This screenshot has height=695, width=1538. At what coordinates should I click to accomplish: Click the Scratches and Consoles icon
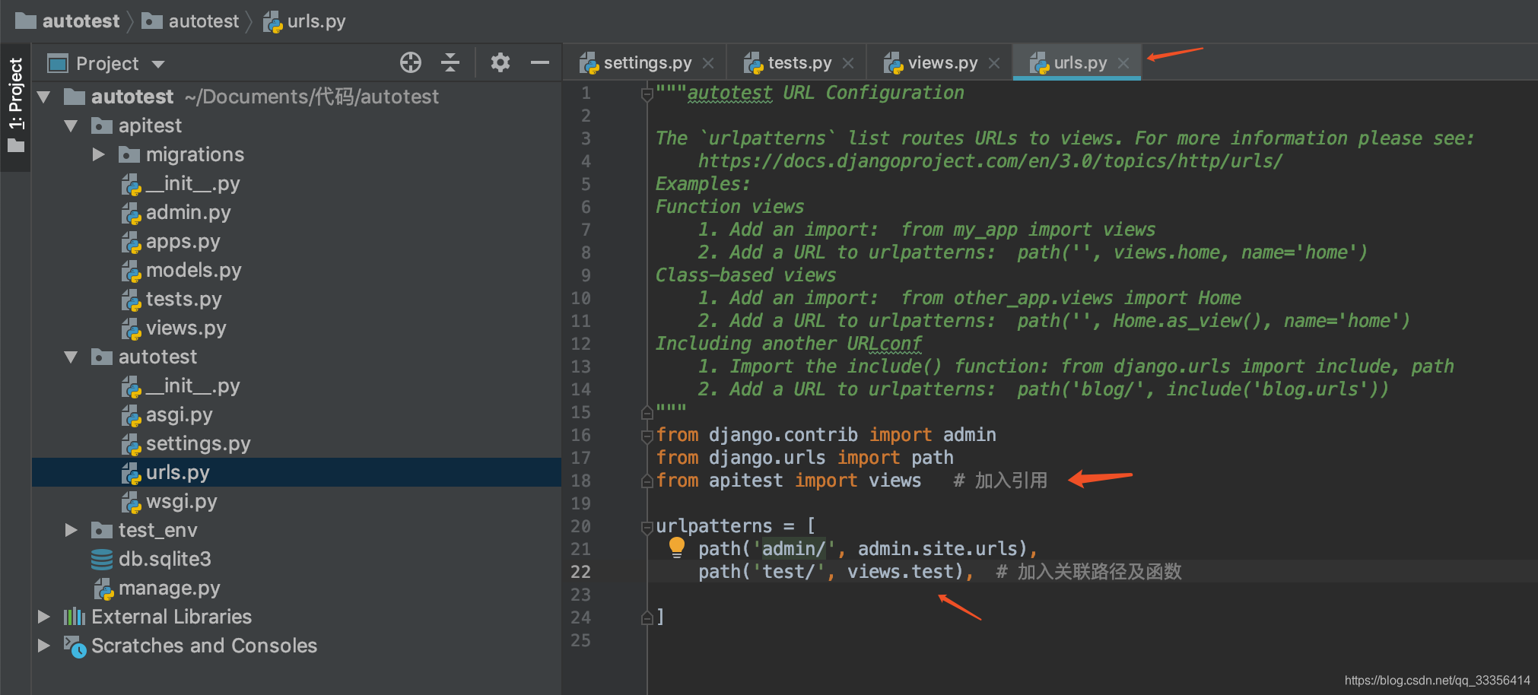pos(75,646)
